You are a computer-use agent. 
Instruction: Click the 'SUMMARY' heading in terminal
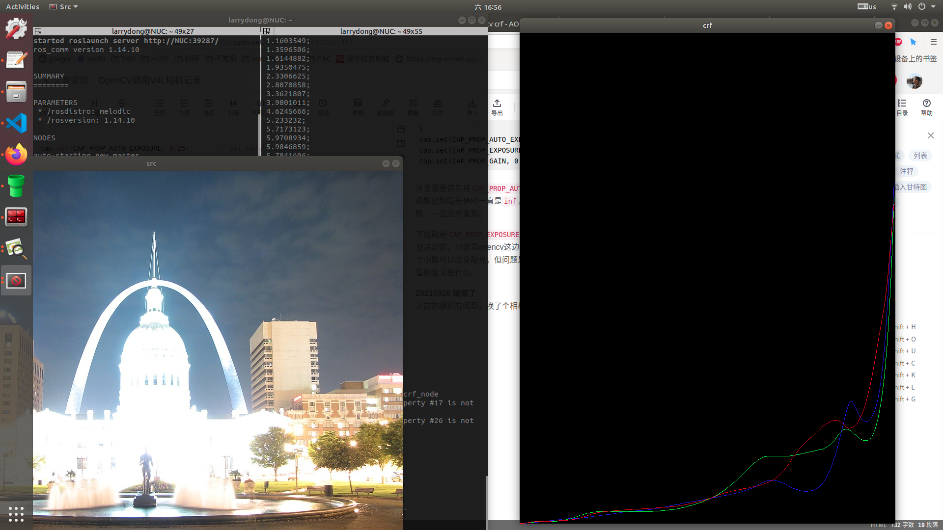coord(49,76)
